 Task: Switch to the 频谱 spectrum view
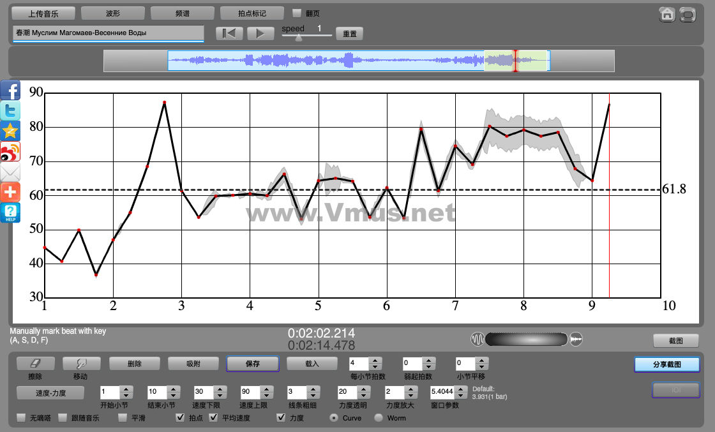183,13
